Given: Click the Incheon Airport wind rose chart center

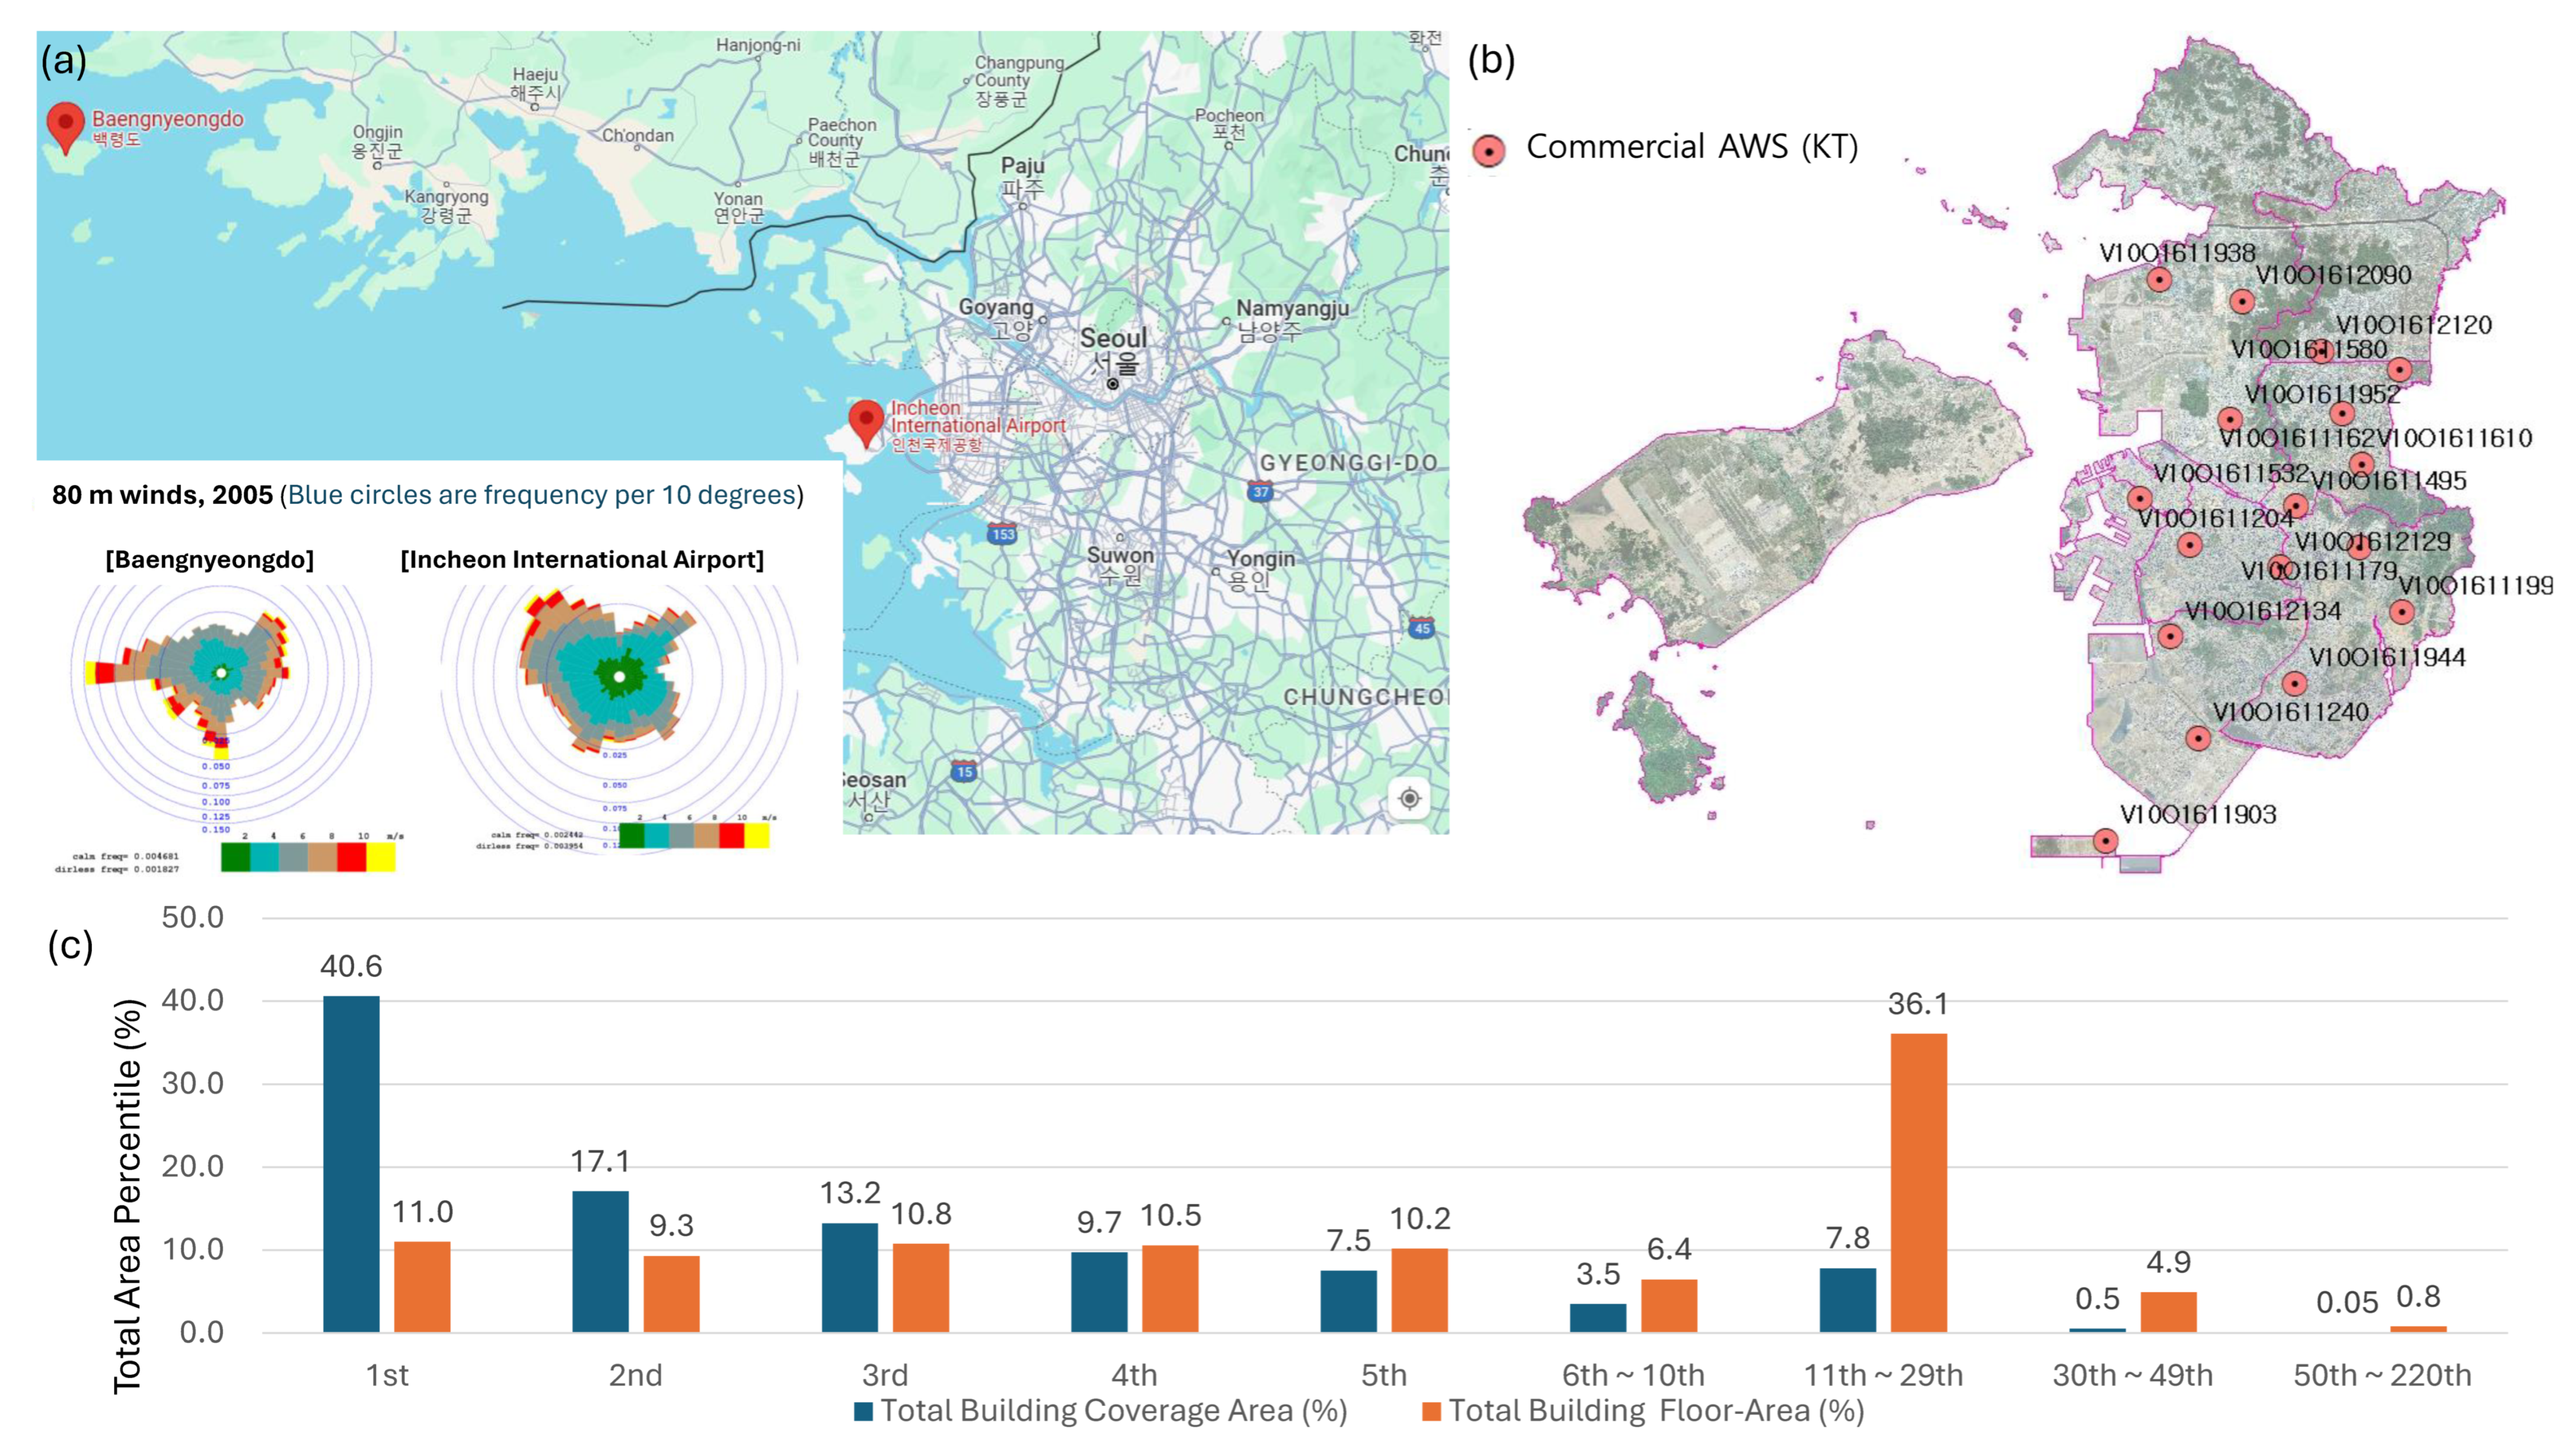Looking at the screenshot, I should coord(620,677).
